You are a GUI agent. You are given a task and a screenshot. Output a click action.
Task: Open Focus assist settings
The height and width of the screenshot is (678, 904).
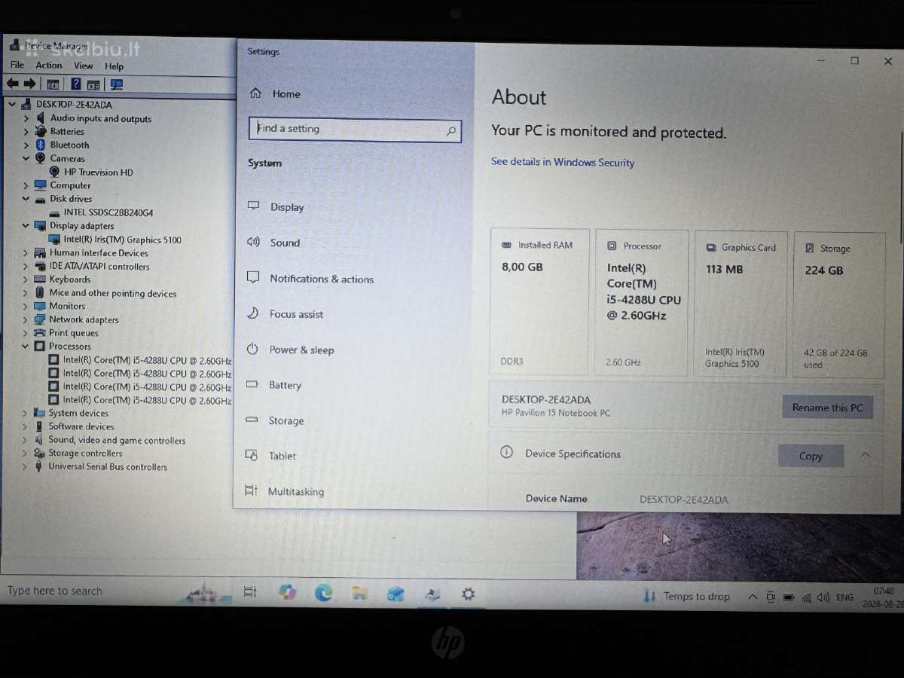click(296, 314)
